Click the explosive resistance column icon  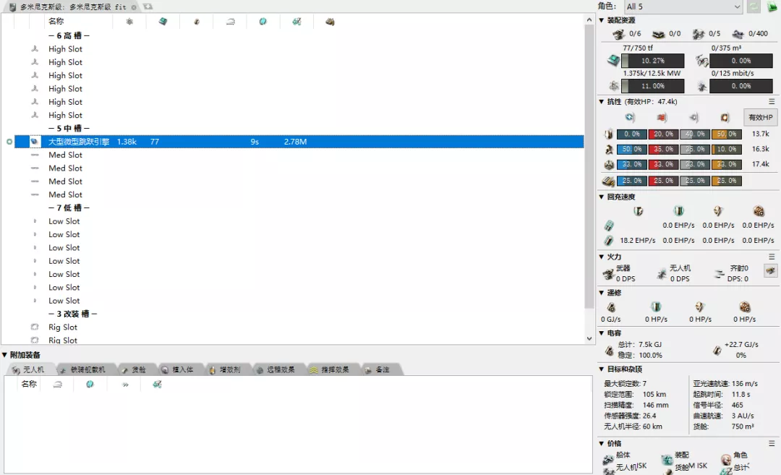(725, 118)
